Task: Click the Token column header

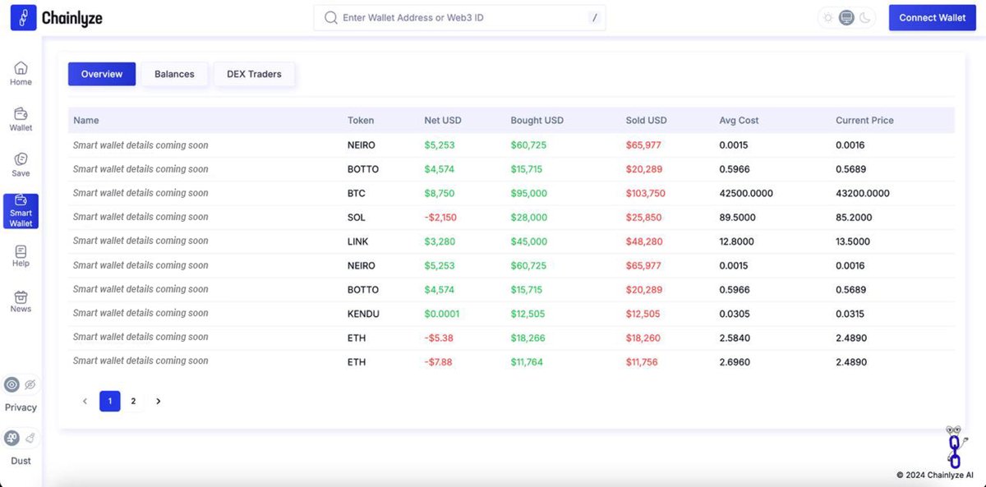Action: (x=361, y=120)
